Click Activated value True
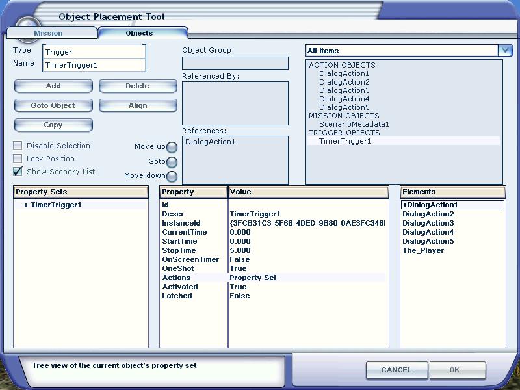 (238, 287)
